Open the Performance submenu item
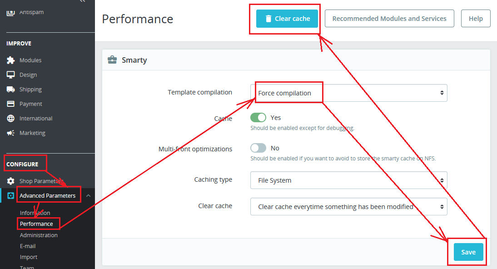 (x=36, y=224)
